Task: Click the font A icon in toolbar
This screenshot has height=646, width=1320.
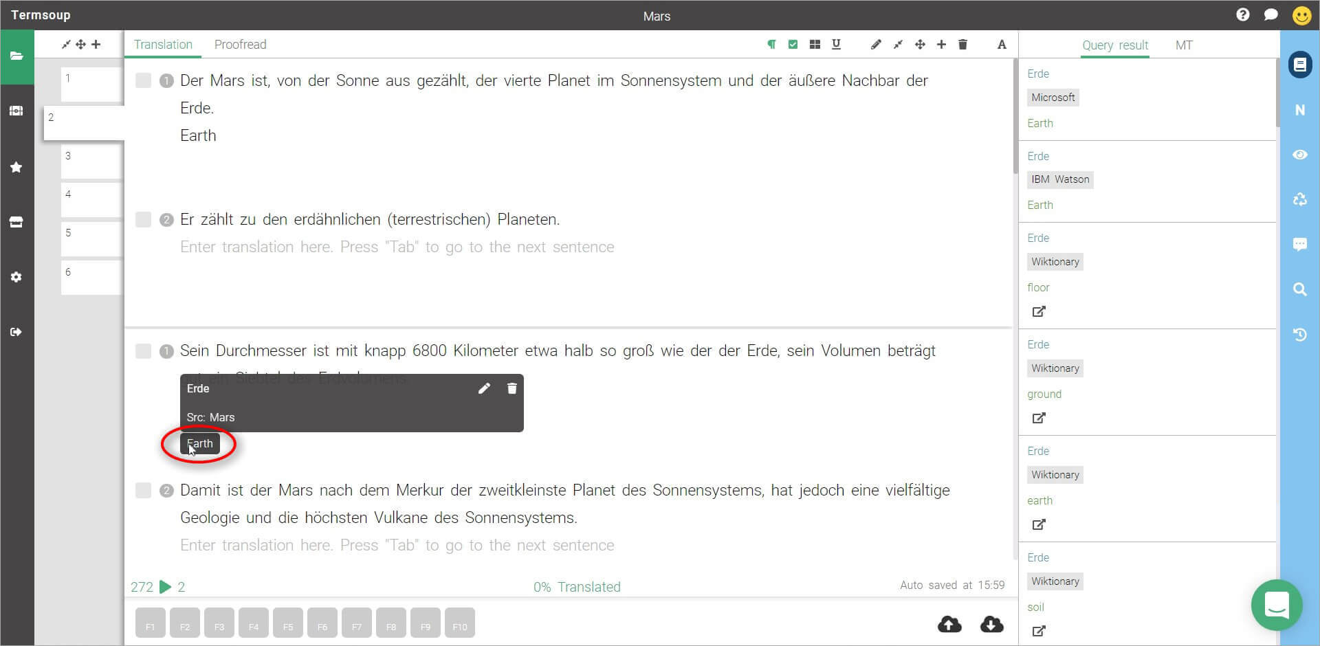Action: (1002, 45)
